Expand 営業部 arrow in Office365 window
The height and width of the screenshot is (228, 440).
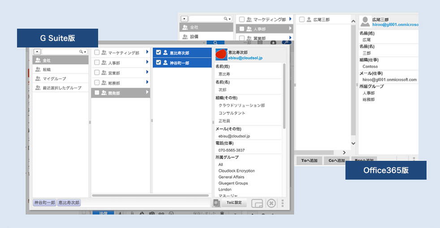pos(290,37)
